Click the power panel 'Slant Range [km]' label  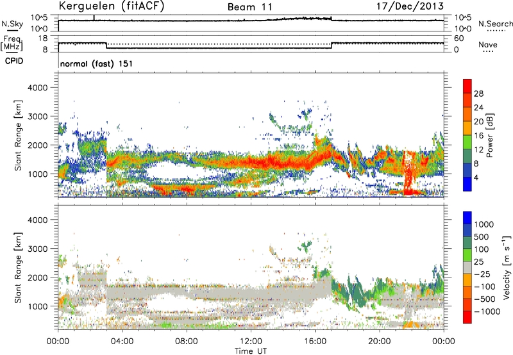pos(18,135)
